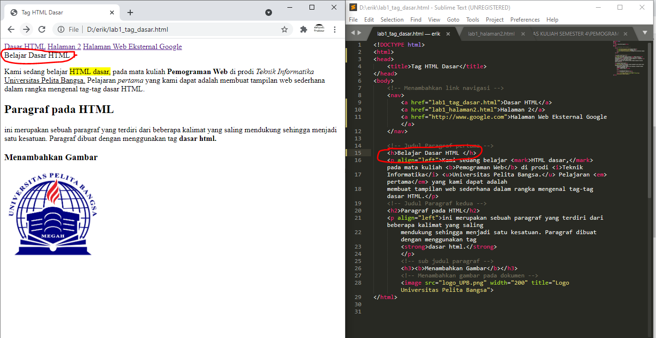656x338 pixels.
Task: Open the Chrome Extensions puzzle icon
Action: [x=304, y=29]
